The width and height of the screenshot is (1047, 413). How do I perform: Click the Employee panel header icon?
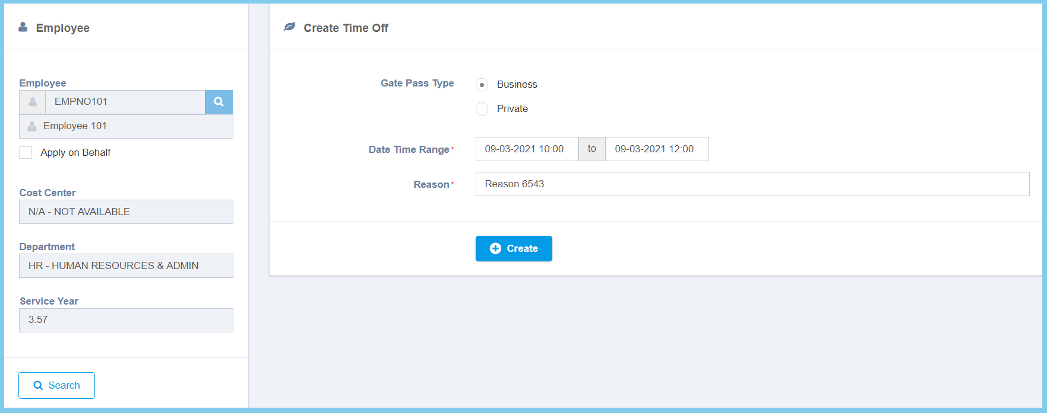click(23, 27)
